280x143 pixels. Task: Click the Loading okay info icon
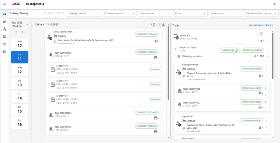236,50
